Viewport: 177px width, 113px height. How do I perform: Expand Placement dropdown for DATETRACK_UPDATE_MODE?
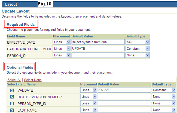tap(62, 49)
